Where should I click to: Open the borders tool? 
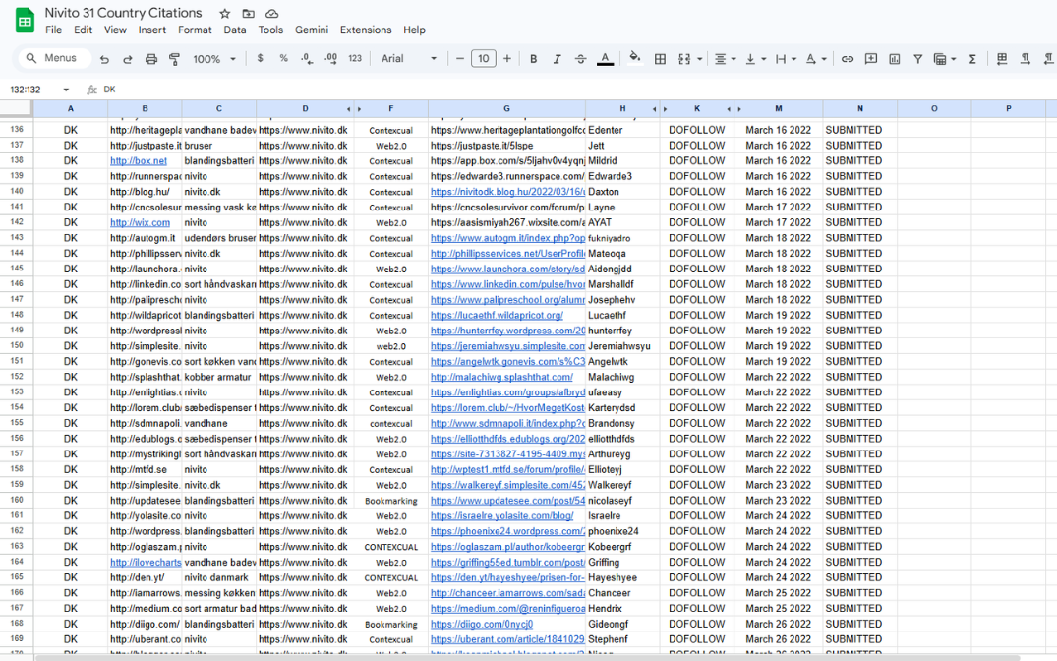[660, 59]
